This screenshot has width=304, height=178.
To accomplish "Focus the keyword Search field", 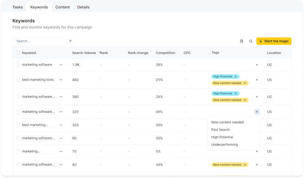I will (39, 41).
